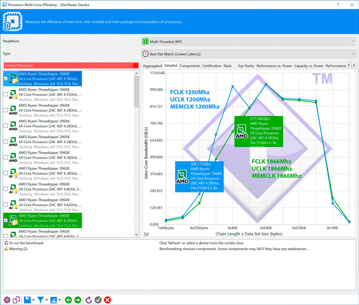Open the Components tab
359x305 pixels.
coord(190,66)
